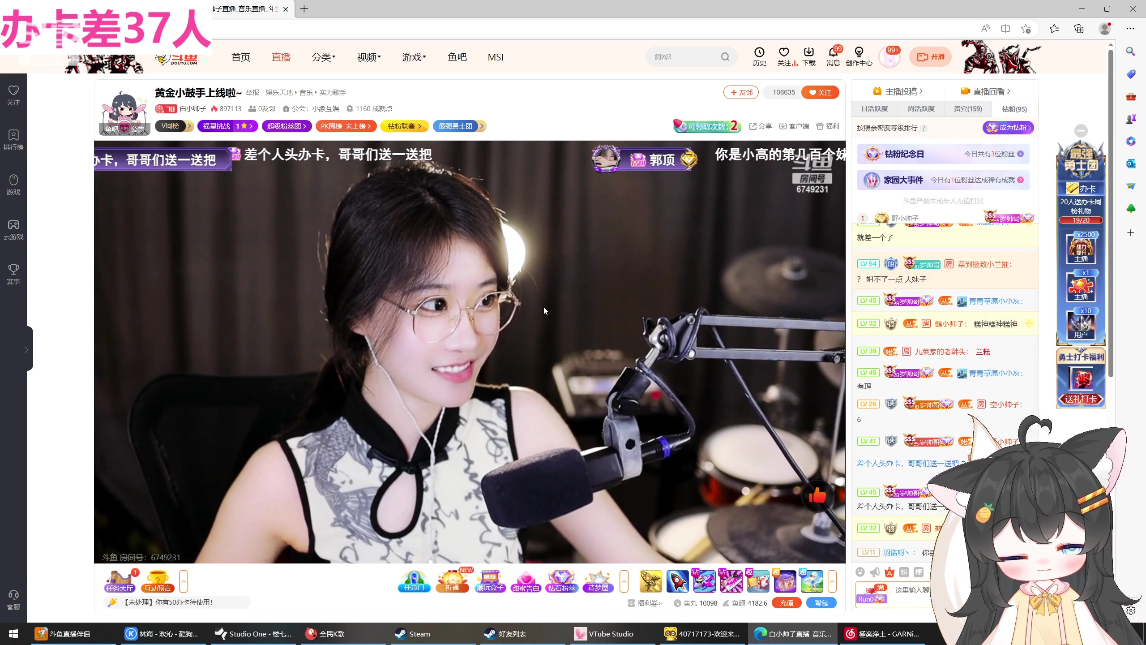
Task: Open the emoji picker in chat panel
Action: (x=859, y=572)
